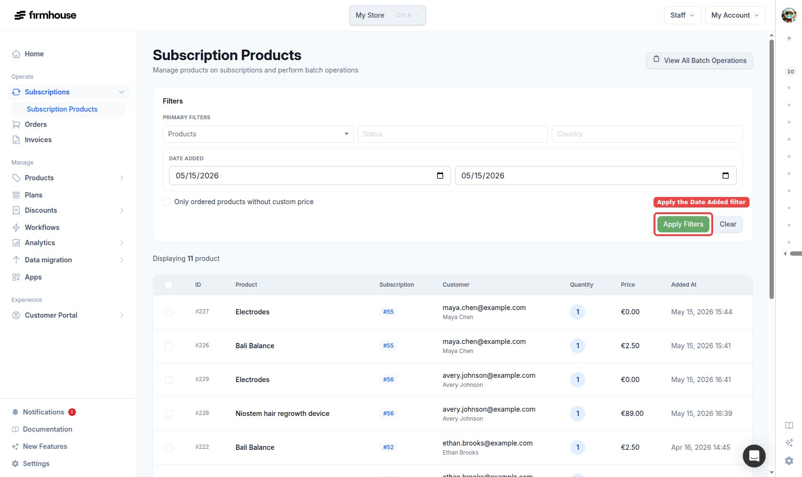Open Documentation book icon

coord(15,429)
